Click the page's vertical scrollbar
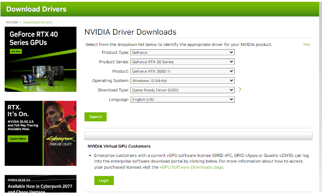Screen dimensions: 322x193 click(320, 97)
